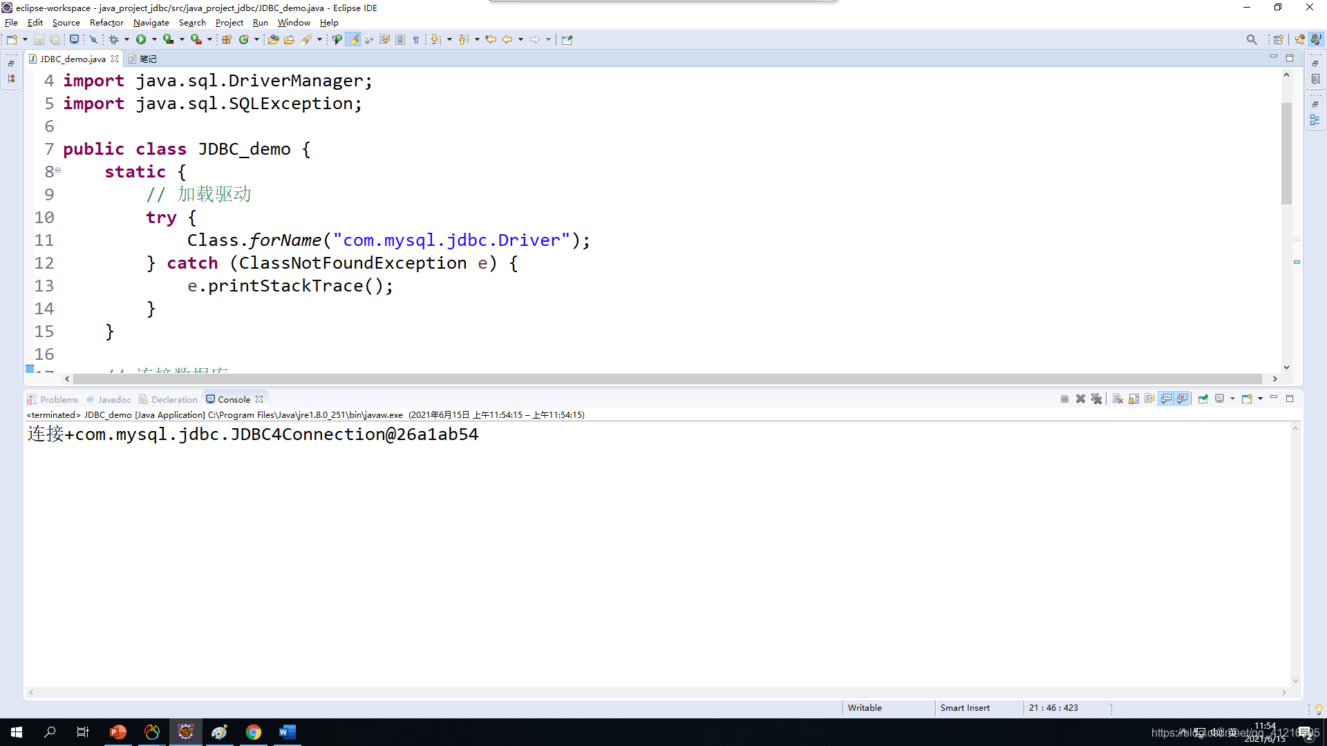This screenshot has height=746, width=1327.
Task: Click the editor horizontal scrollbar right arrow
Action: pos(1275,379)
